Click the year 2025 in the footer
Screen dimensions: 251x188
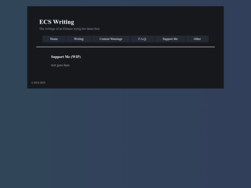[x=43, y=83]
